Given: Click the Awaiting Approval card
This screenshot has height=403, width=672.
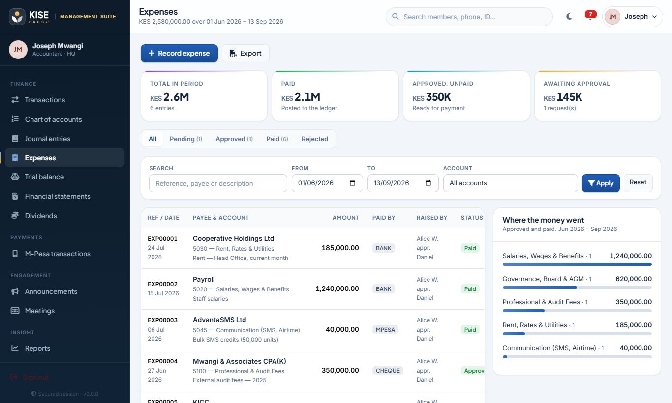Looking at the screenshot, I should point(598,96).
